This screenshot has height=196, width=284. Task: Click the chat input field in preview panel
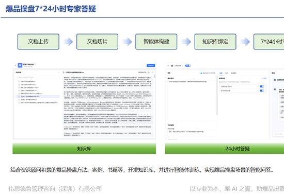[x=278, y=134]
